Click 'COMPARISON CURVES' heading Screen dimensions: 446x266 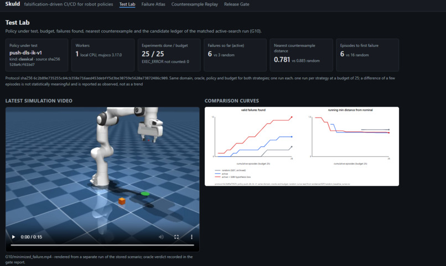[232, 100]
